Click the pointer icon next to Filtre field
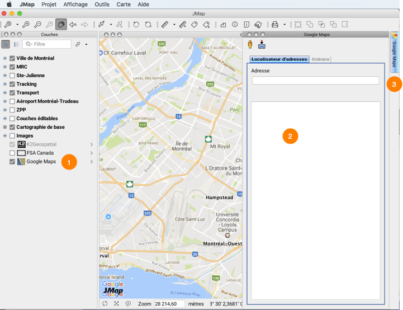This screenshot has height=310, width=403. [78, 44]
